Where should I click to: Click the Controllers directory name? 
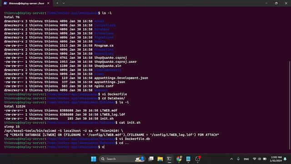coord(105,26)
